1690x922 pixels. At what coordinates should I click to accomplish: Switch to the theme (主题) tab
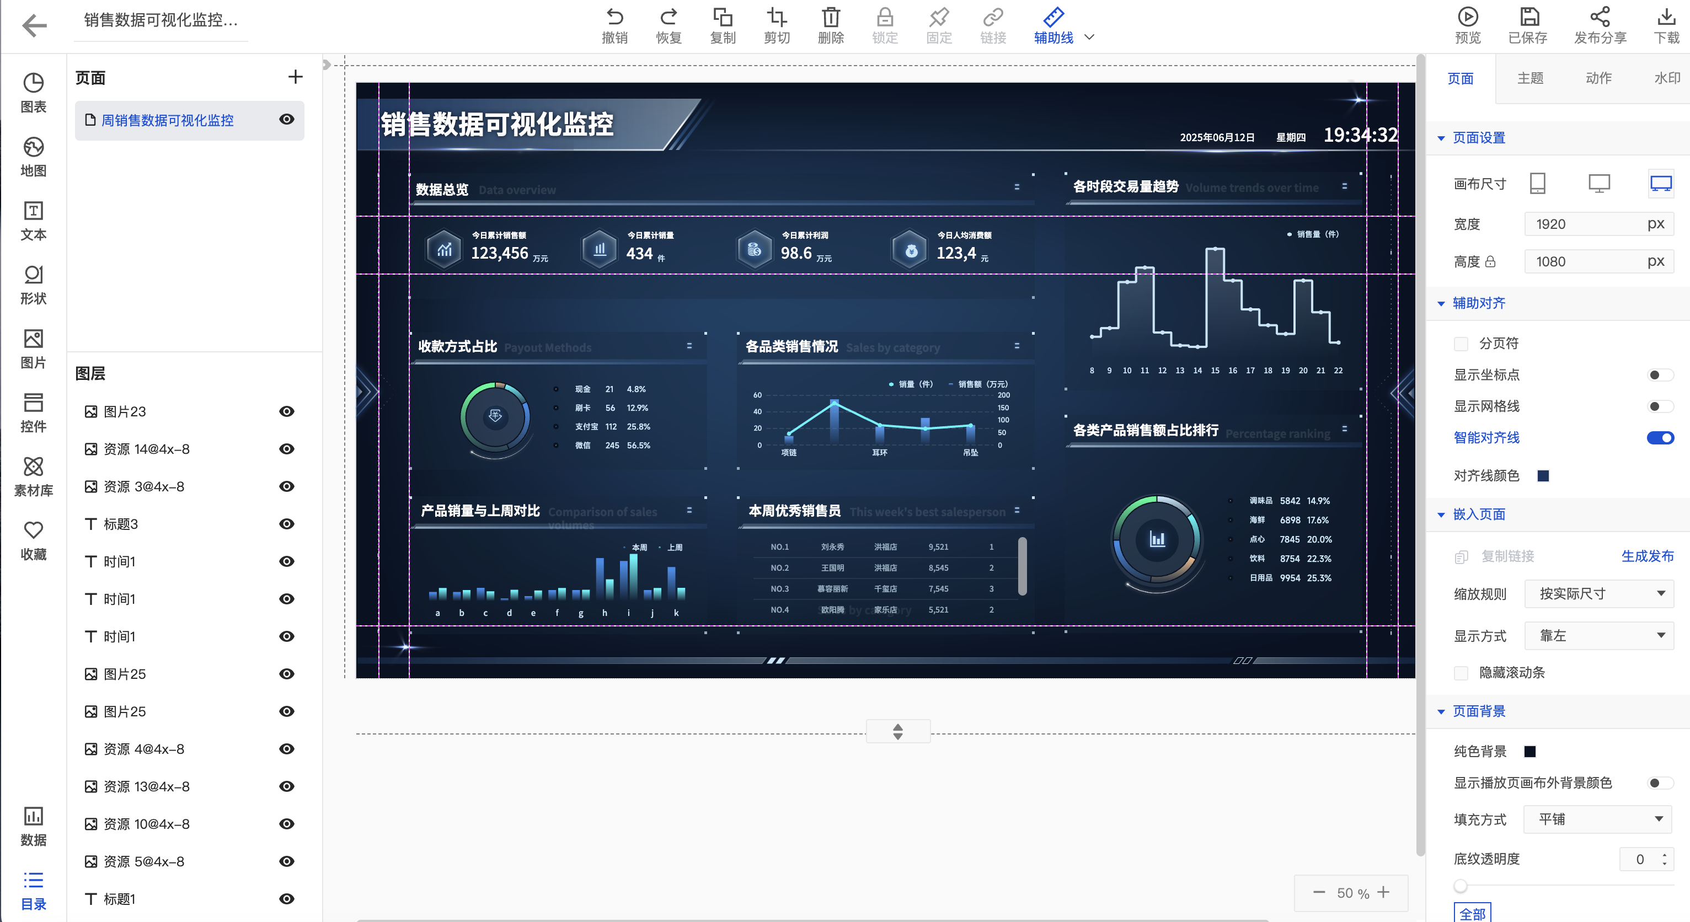(x=1529, y=78)
